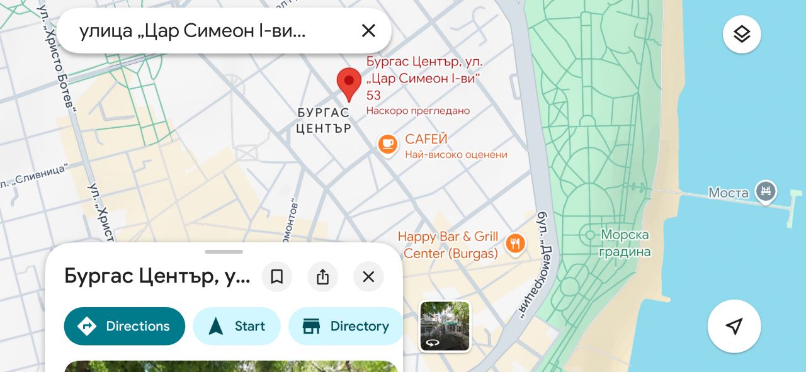The image size is (806, 372).
Task: Start navigation with Start button
Action: 237,326
